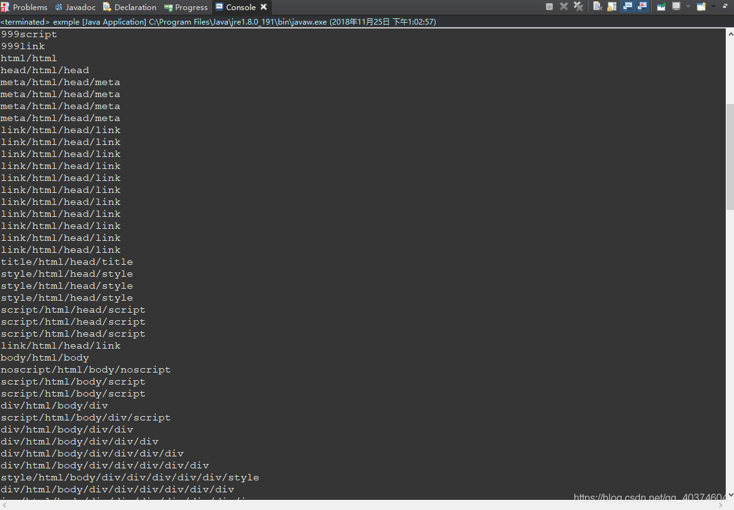Click the Terminate button on Console toolbar
Viewport: 734px width, 510px height.
tap(549, 6)
